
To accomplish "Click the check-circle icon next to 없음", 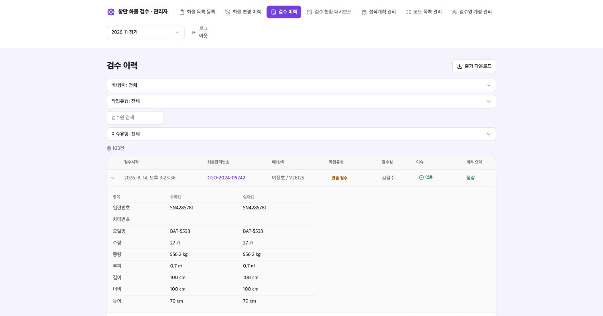I will point(421,178).
